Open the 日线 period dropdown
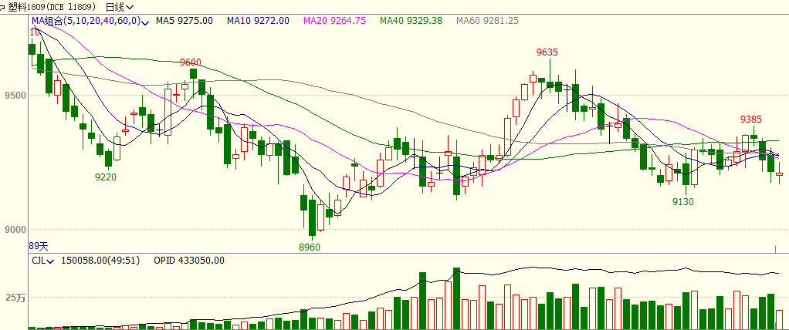This screenshot has width=789, height=330. pyautogui.click(x=120, y=7)
